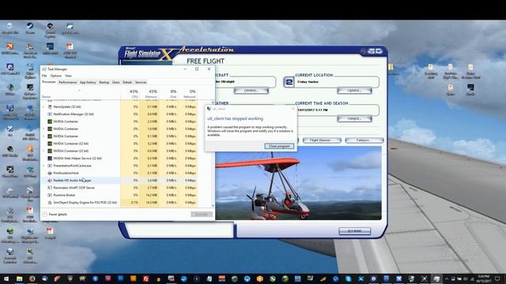This screenshot has height=284, width=506.
Task: Sort processes by CPU column header
Action: tap(130, 94)
